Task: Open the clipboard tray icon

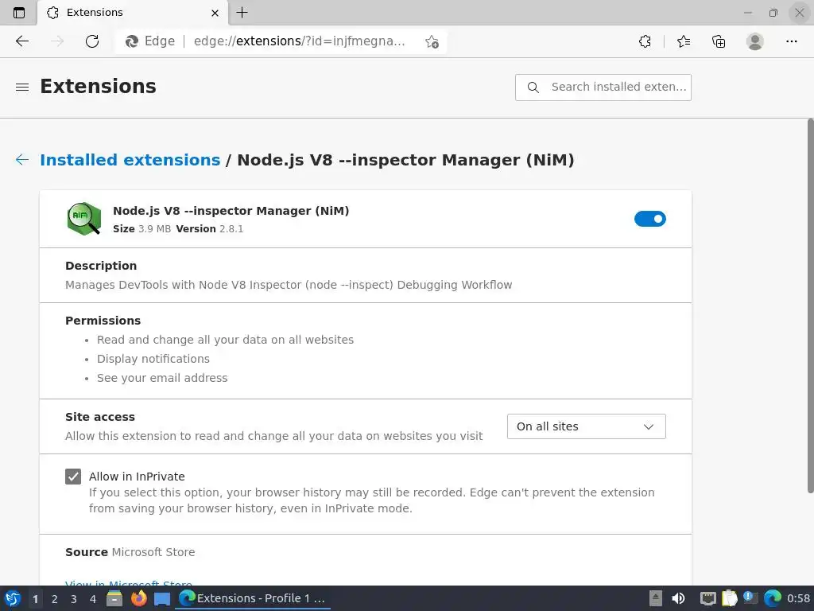Action: pyautogui.click(x=730, y=598)
